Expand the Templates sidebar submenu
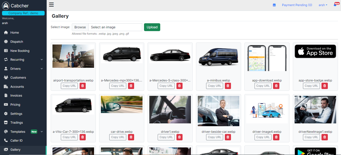 [x=42, y=132]
